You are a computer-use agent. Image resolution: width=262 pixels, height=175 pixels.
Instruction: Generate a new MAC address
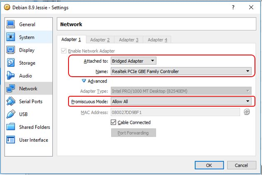coord(247,112)
